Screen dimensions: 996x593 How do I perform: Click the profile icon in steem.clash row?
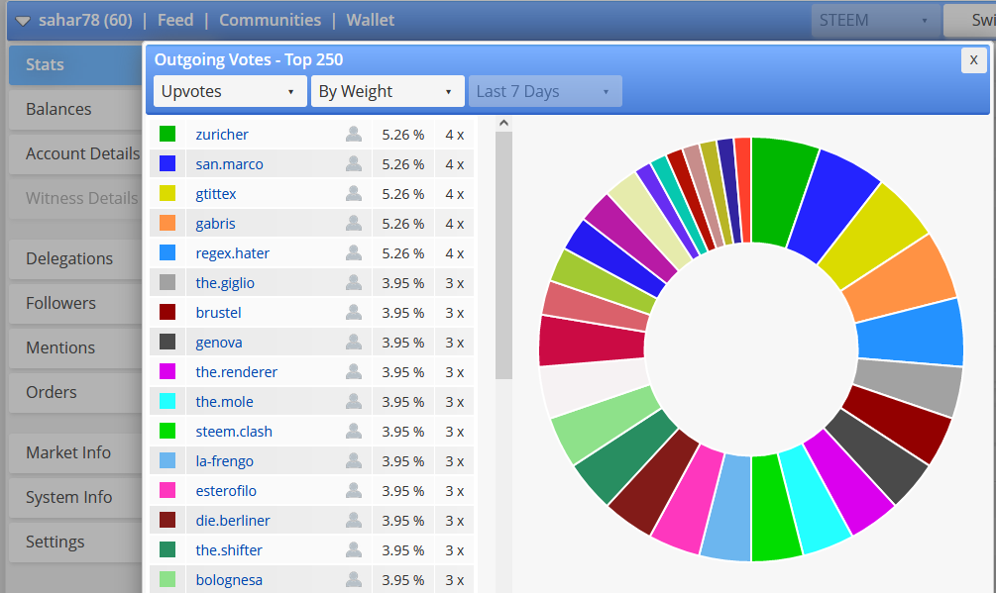(354, 432)
